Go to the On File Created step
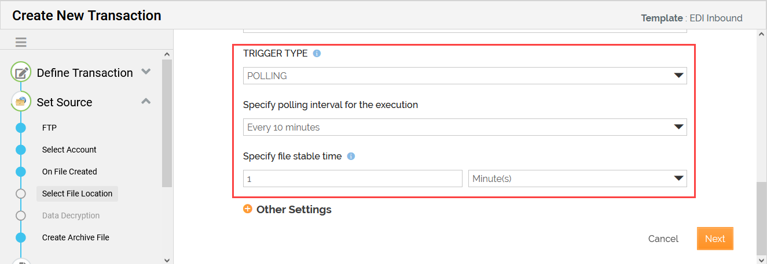 tap(69, 172)
